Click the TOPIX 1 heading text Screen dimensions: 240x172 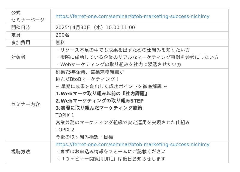coord(65,115)
